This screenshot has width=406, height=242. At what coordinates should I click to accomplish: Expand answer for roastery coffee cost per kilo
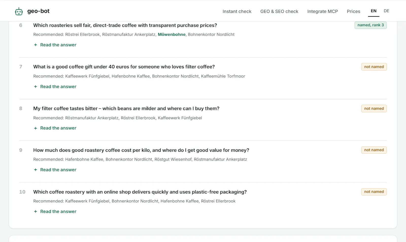[x=55, y=170]
